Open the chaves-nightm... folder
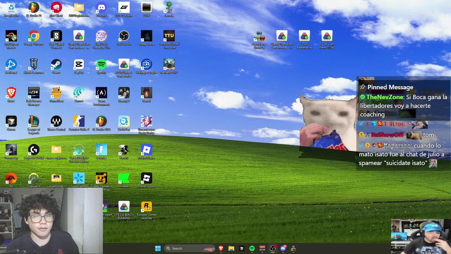Screen dimensions: 451x254 point(56,152)
